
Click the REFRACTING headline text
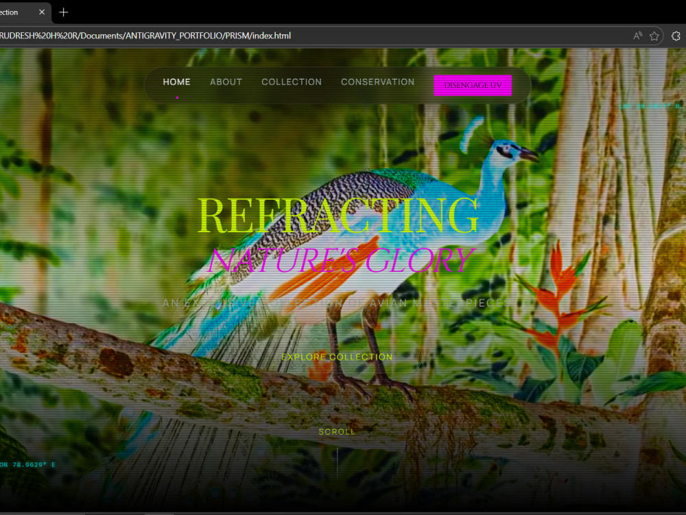338,216
